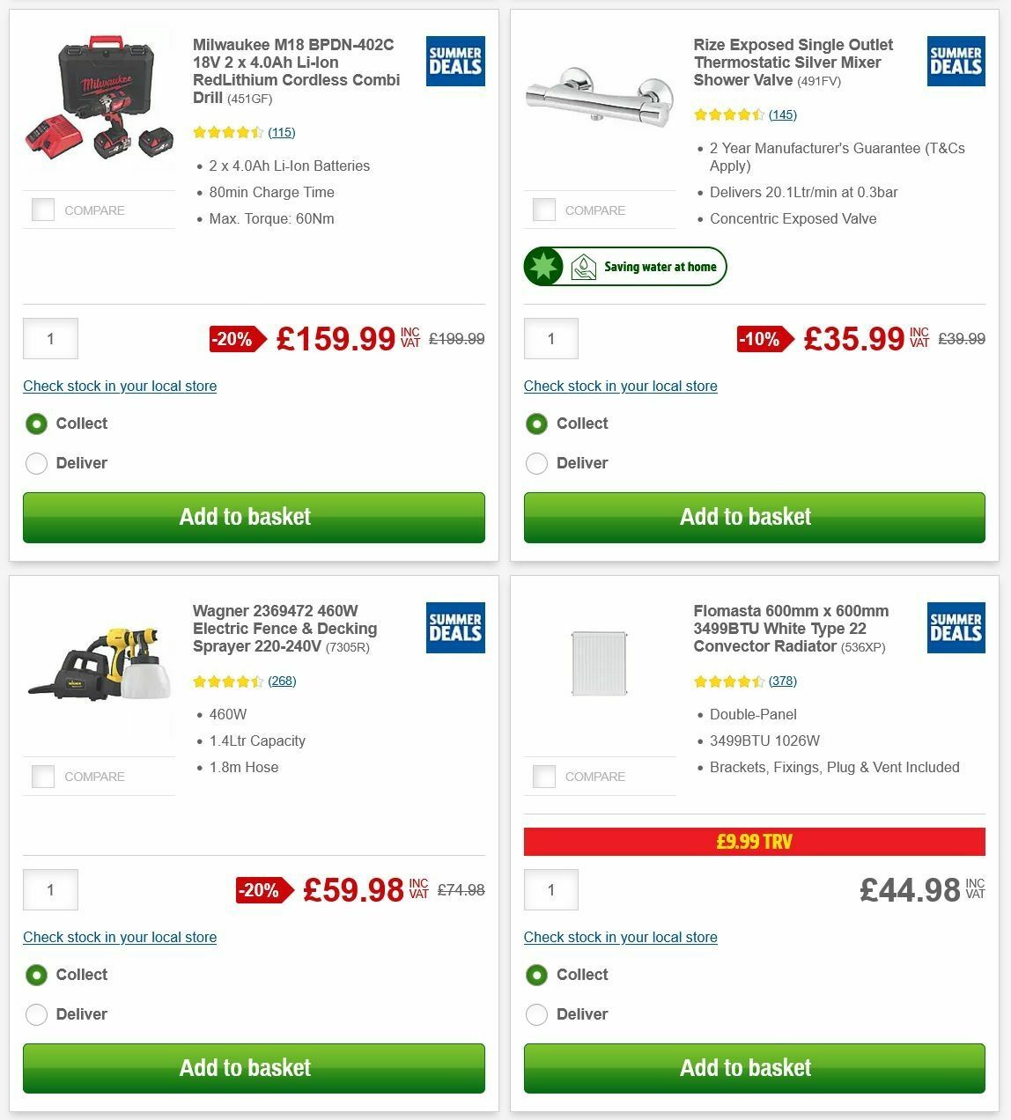Open the (115) reviews for the Milwaukee drill

[x=281, y=132]
